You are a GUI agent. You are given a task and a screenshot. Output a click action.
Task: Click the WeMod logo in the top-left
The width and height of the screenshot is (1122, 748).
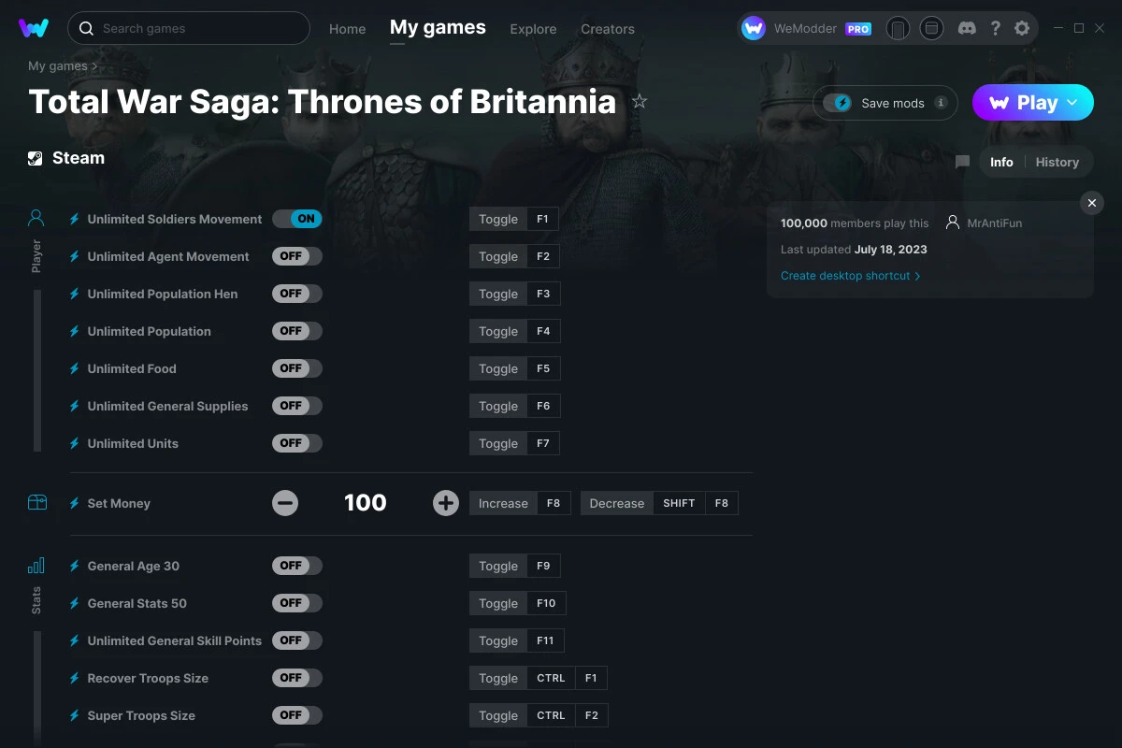click(x=35, y=28)
